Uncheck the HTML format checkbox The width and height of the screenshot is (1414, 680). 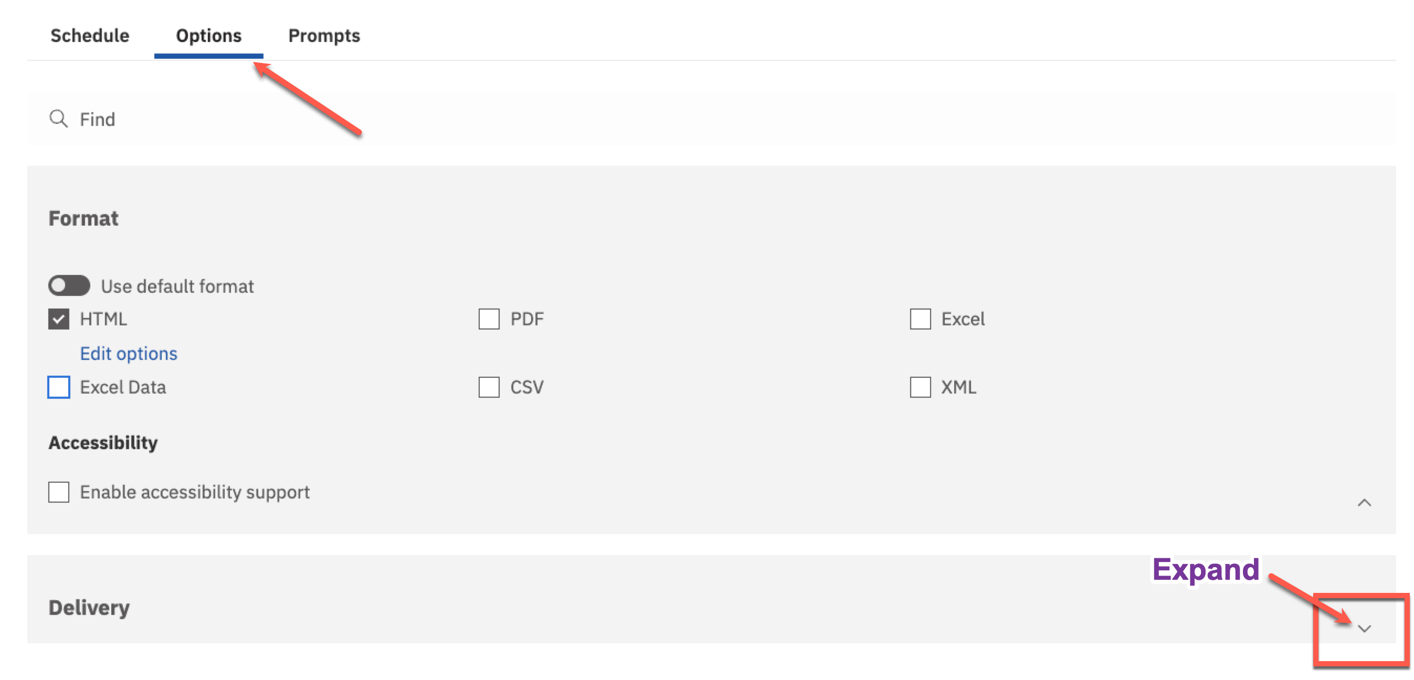point(59,318)
